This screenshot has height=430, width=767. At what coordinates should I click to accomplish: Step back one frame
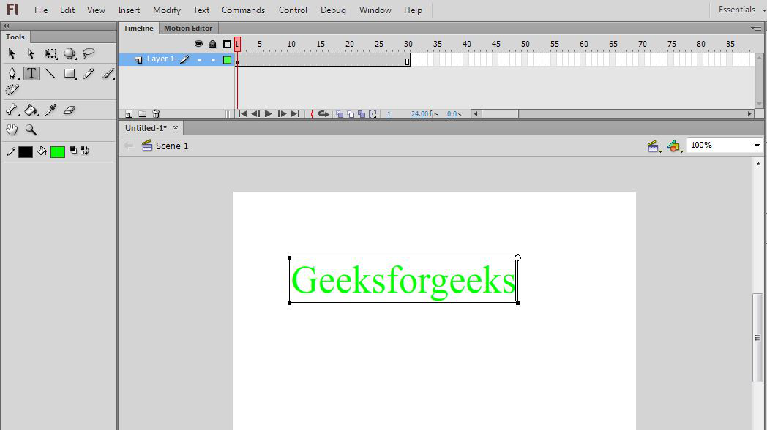click(x=255, y=114)
